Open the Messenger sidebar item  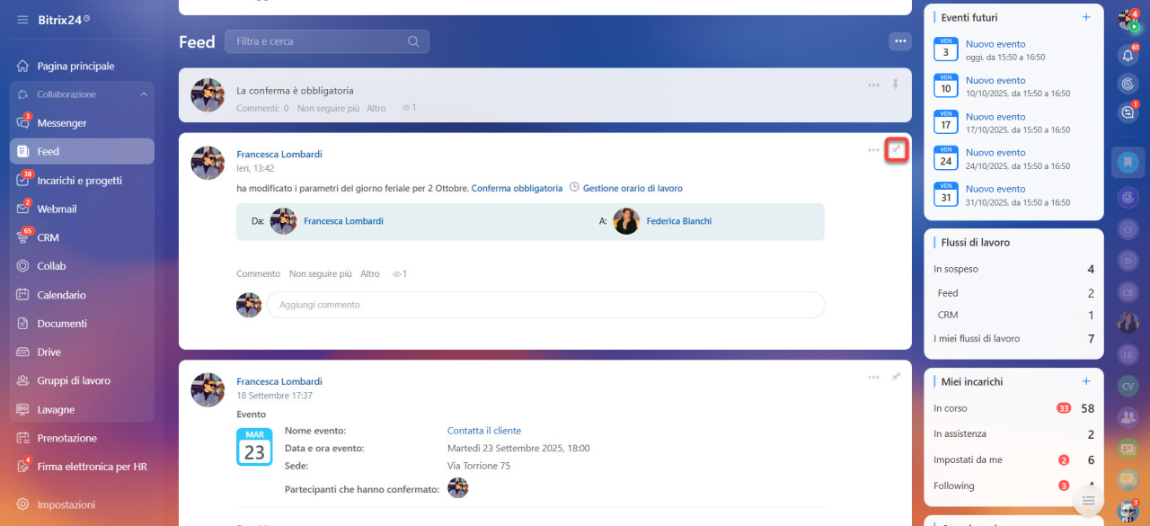[61, 123]
